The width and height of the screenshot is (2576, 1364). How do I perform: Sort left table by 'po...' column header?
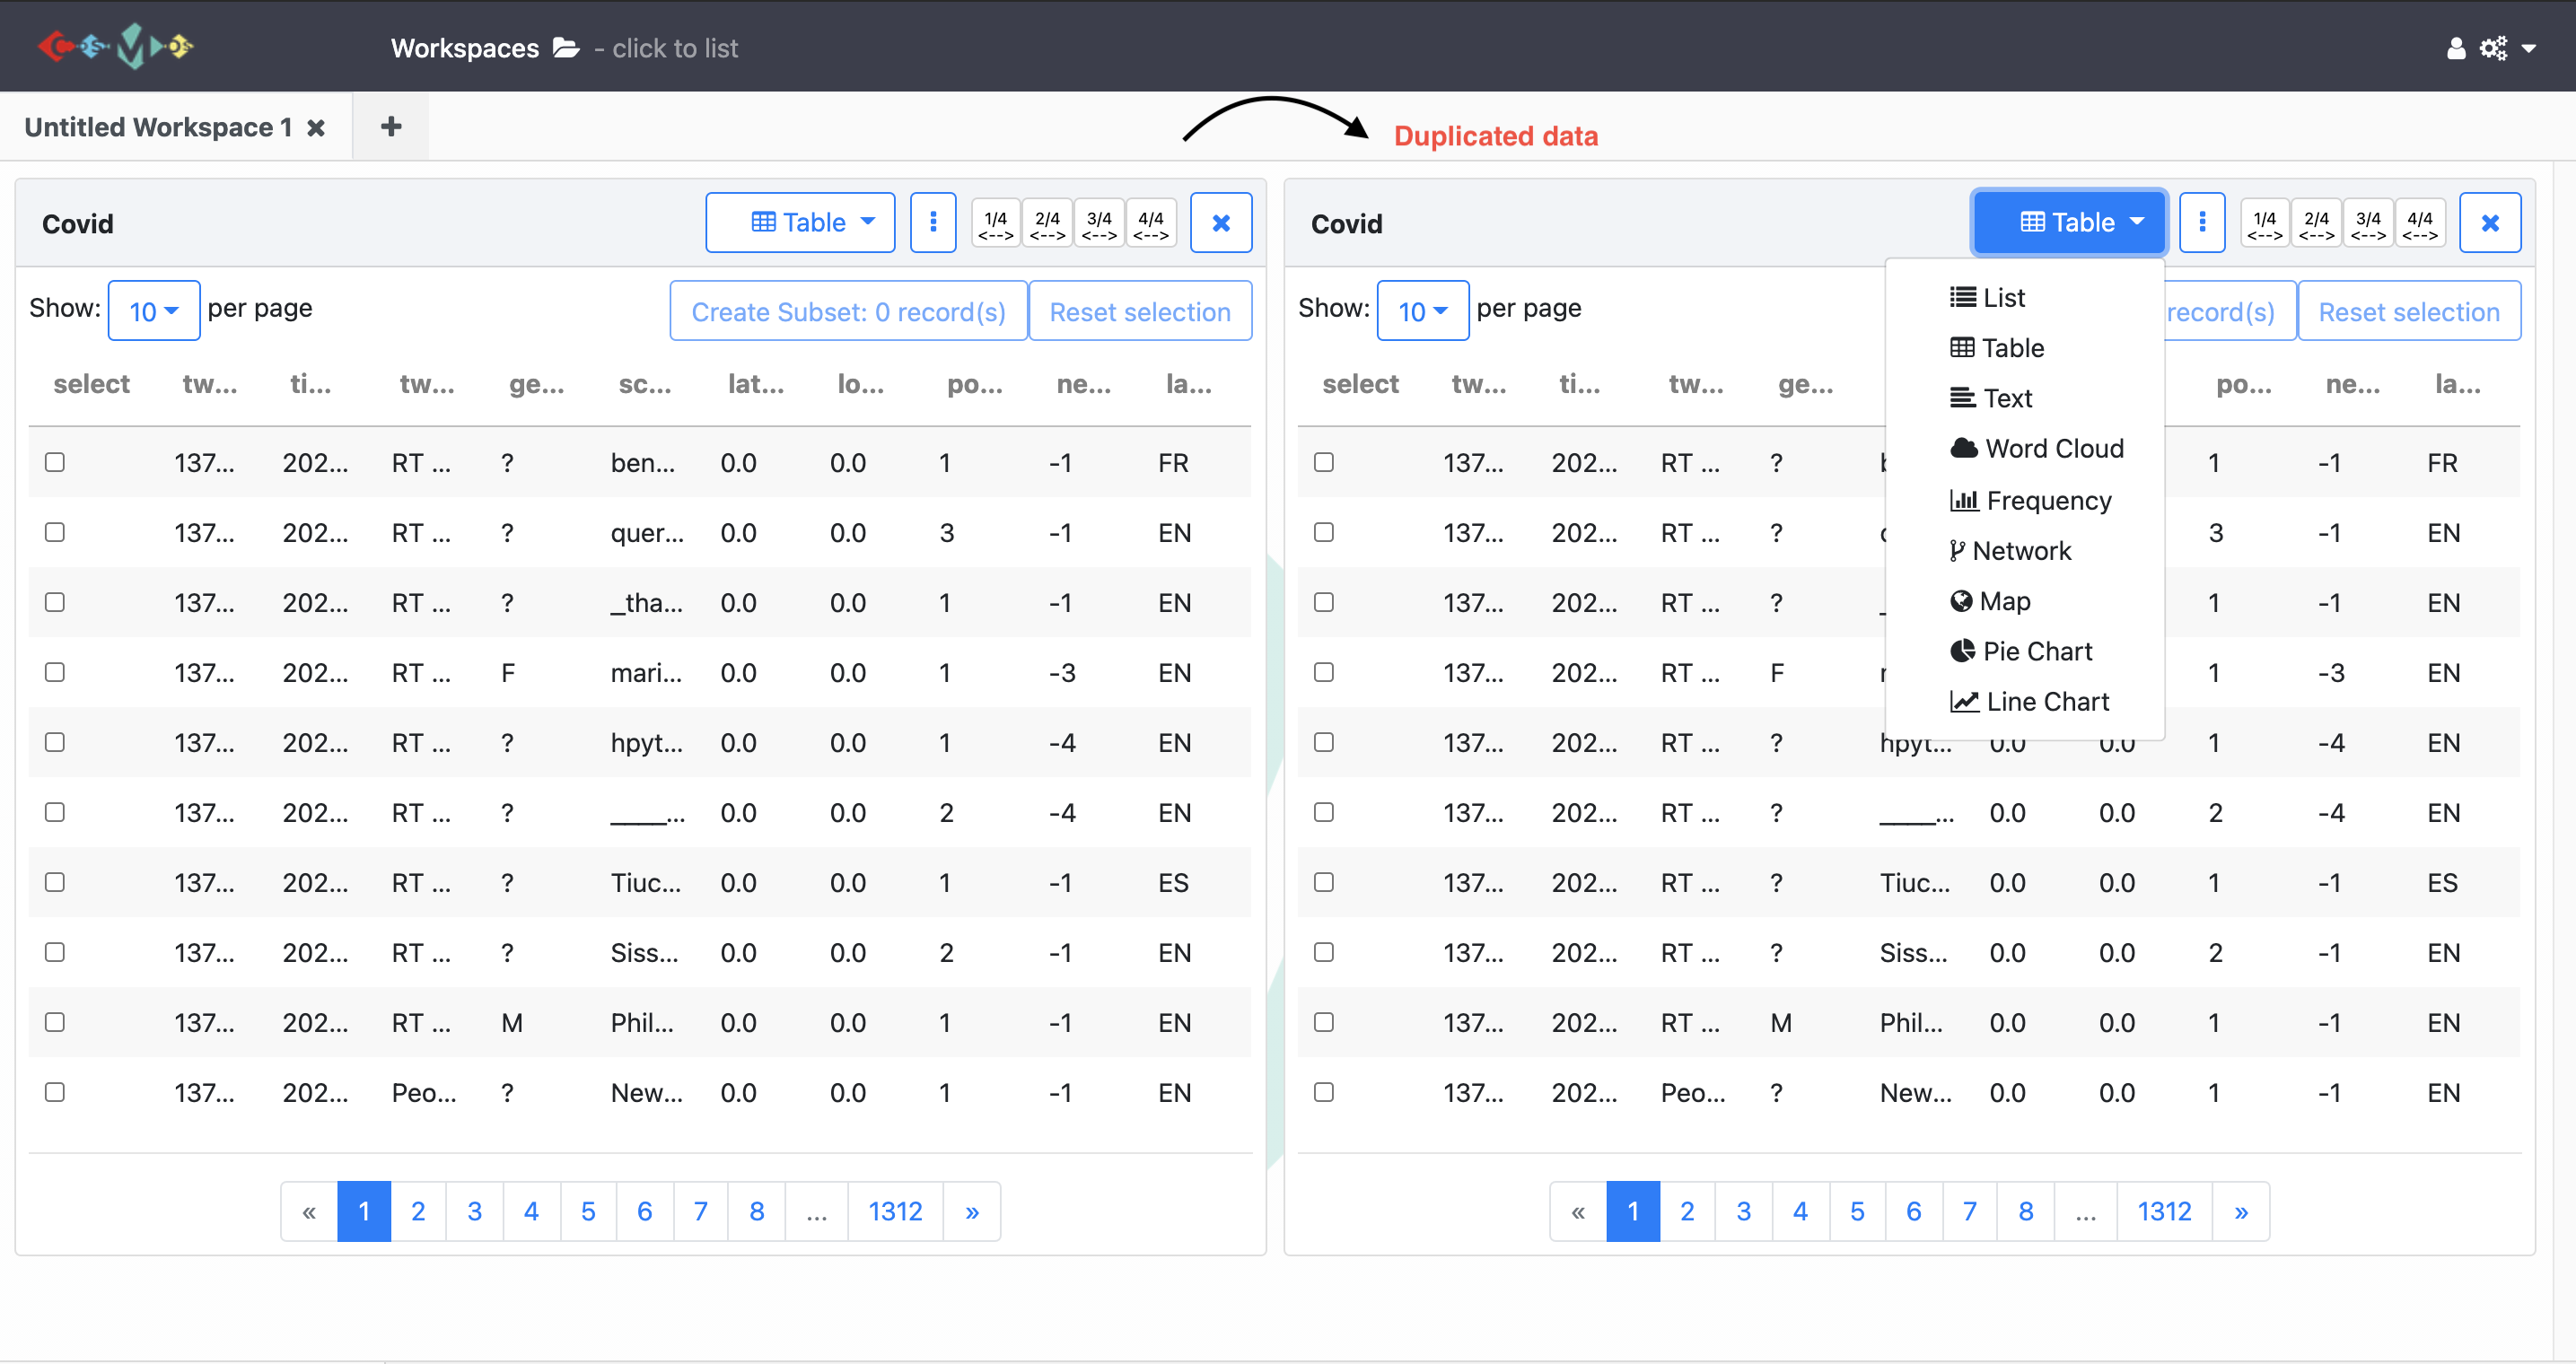[x=975, y=384]
